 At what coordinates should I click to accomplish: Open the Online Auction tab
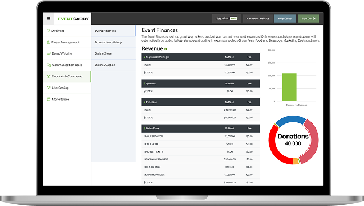(x=114, y=65)
